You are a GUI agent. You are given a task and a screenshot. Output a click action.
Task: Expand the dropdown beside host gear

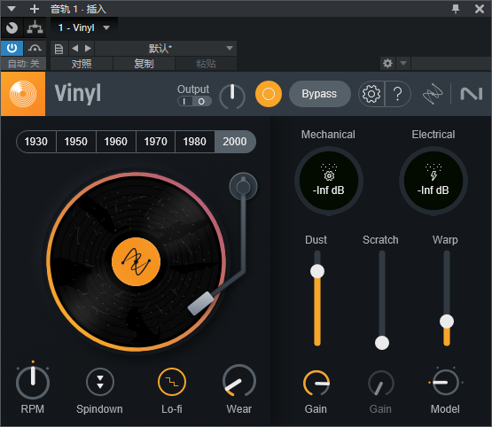[403, 64]
